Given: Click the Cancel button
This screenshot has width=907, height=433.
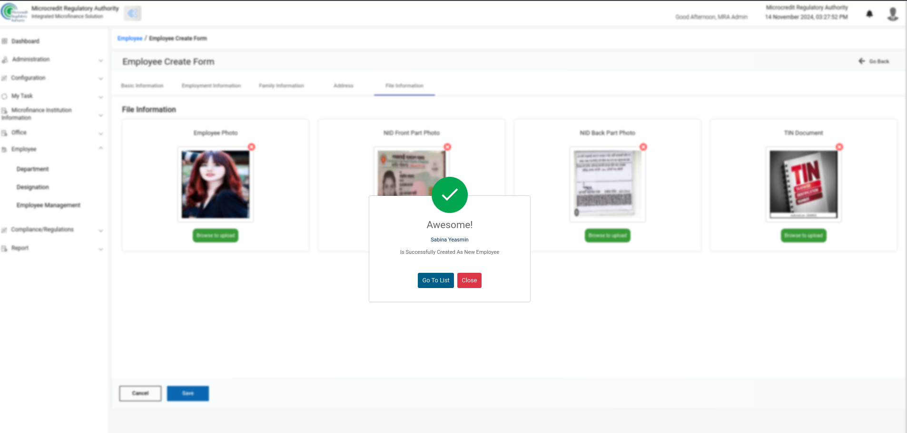Looking at the screenshot, I should (140, 394).
